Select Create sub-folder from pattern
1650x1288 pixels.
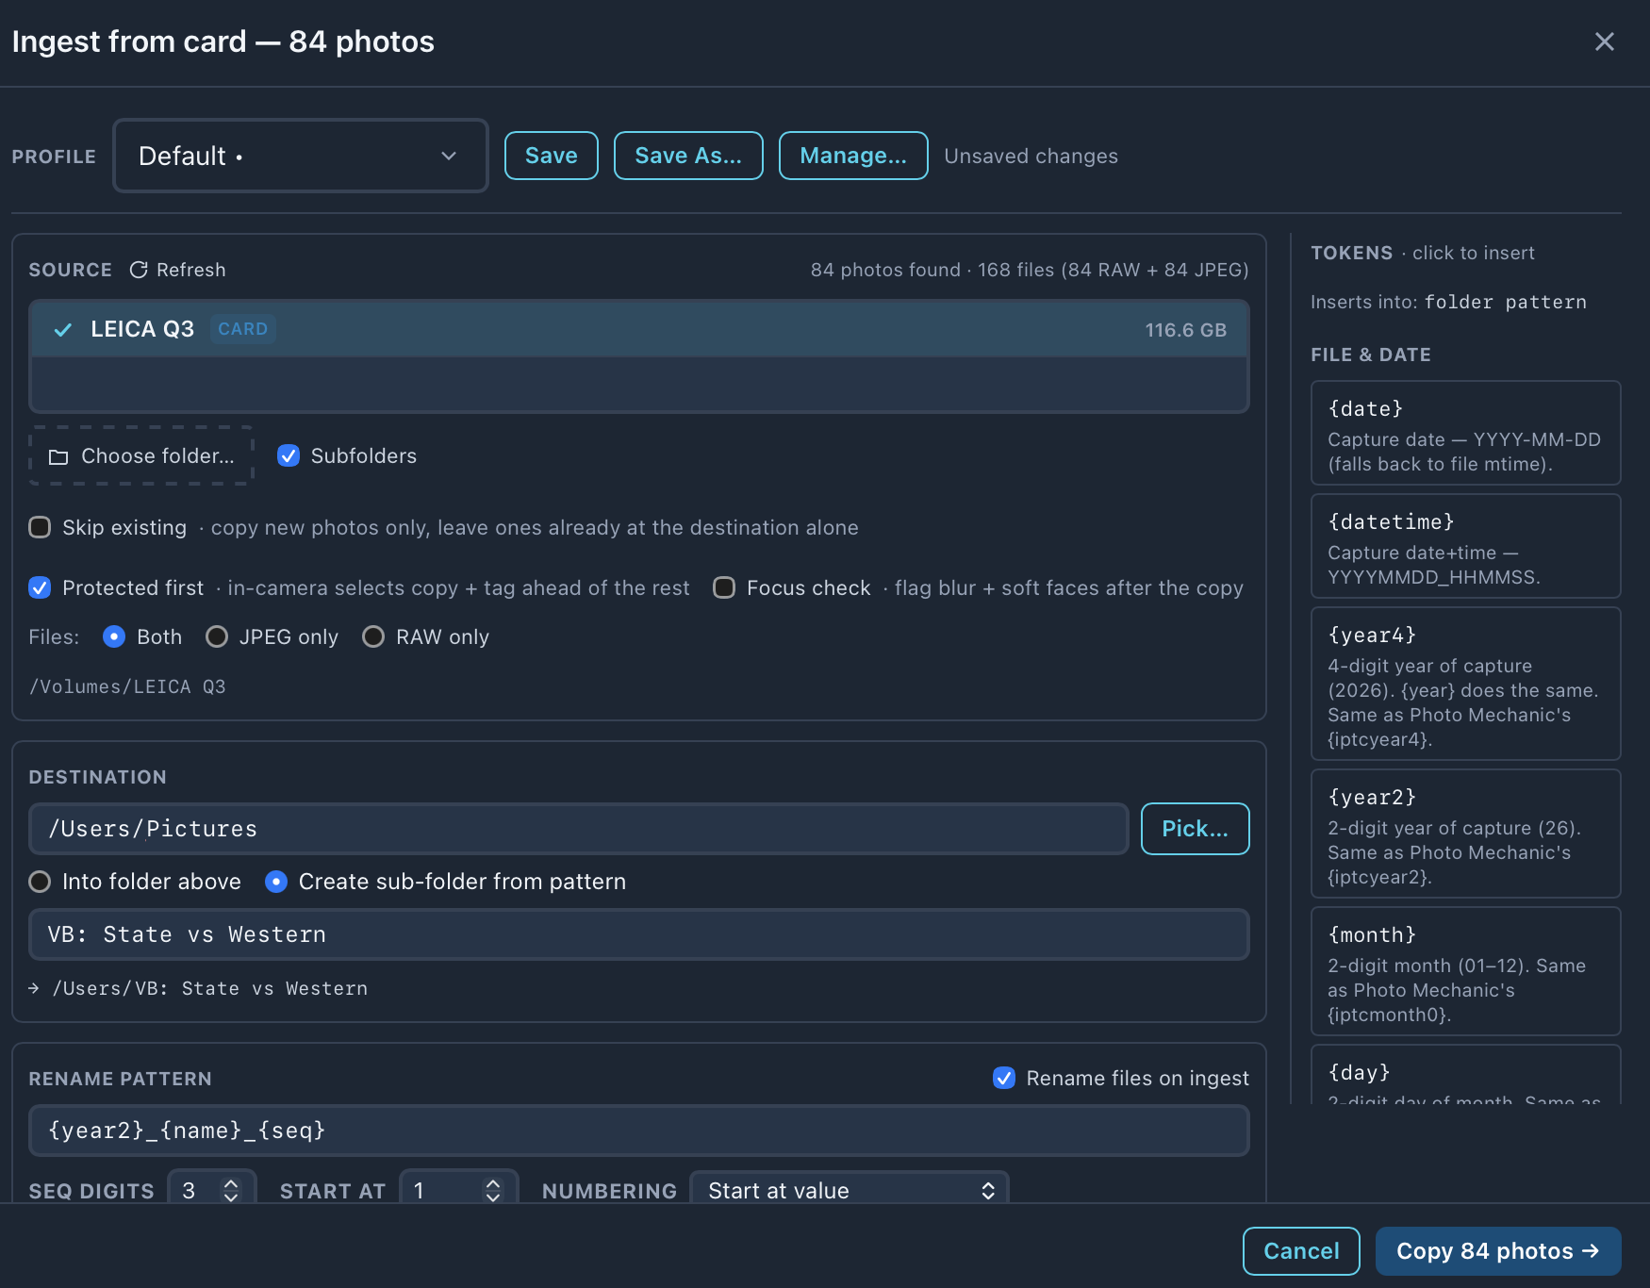(x=276, y=882)
